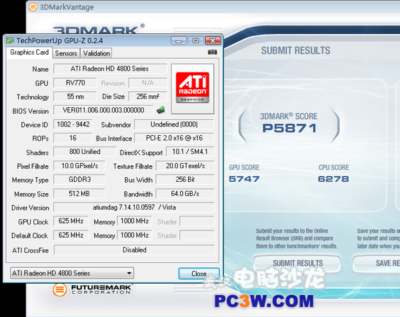This screenshot has width=400, height=317.
Task: Click the Shaders field 800 Unified
Action: click(85, 152)
